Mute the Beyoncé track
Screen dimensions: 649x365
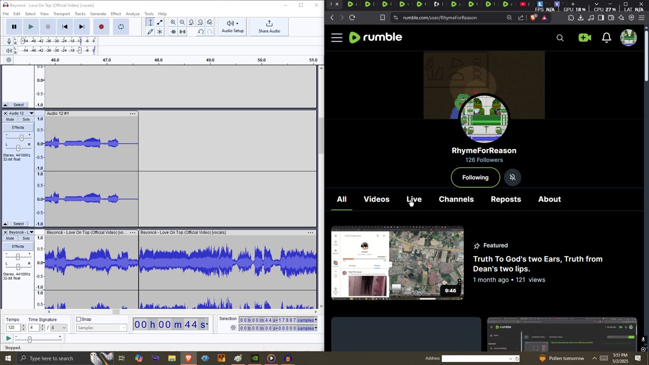pyautogui.click(x=10, y=238)
